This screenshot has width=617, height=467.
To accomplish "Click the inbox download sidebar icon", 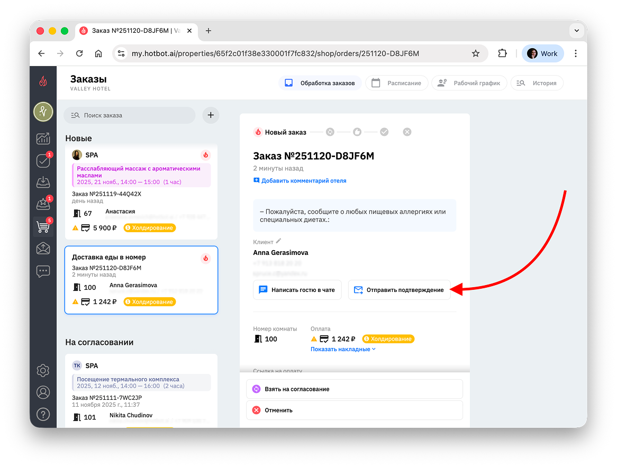I will click(43, 182).
